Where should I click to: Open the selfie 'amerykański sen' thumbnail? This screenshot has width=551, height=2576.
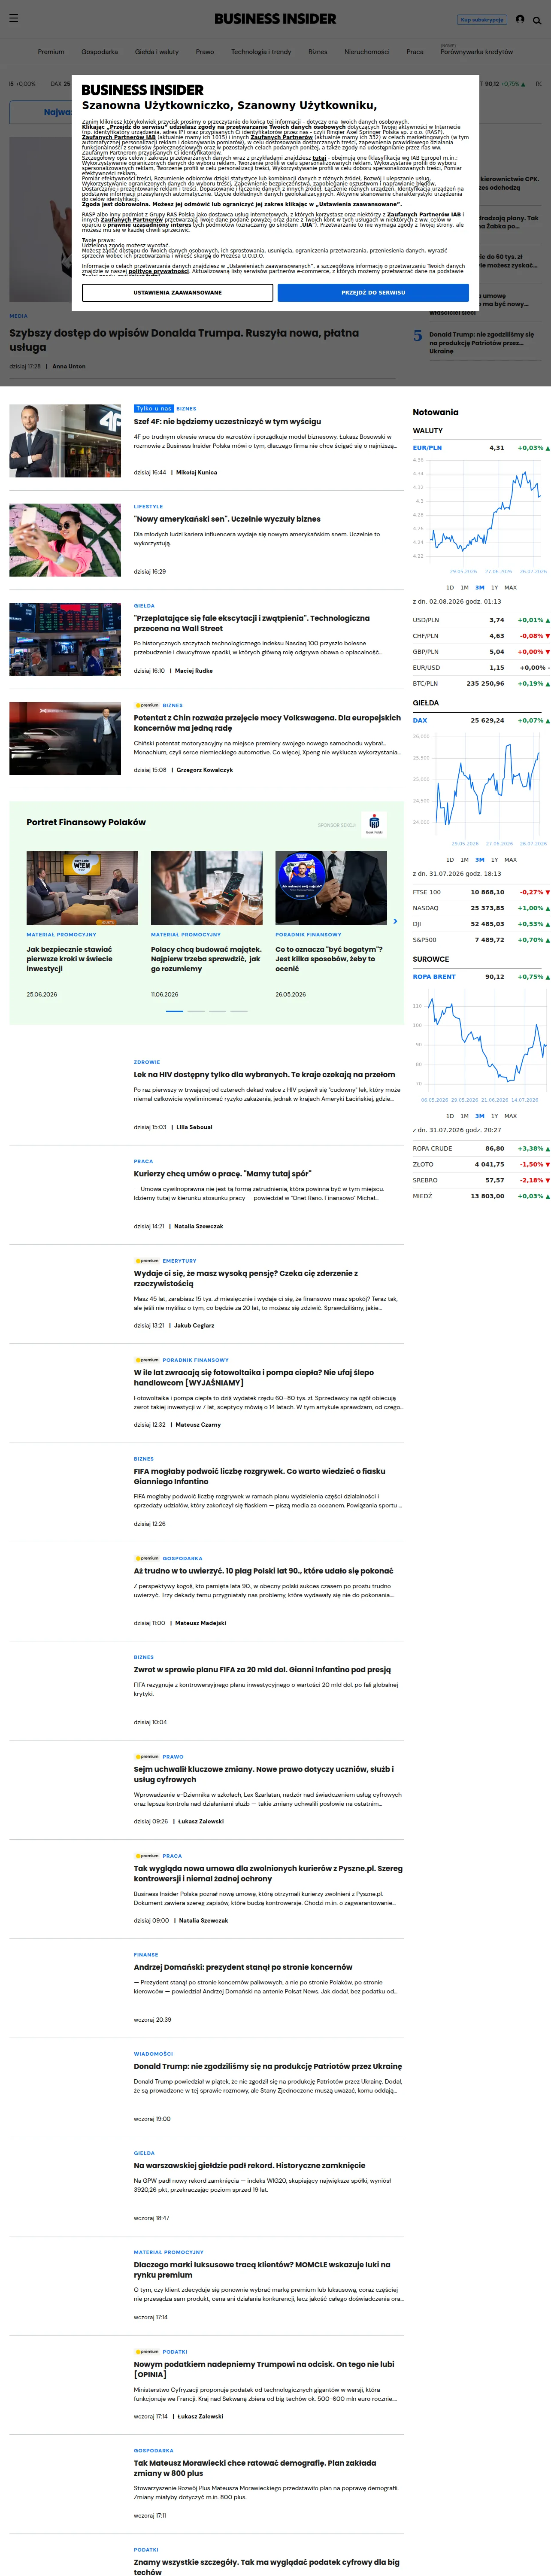click(65, 540)
